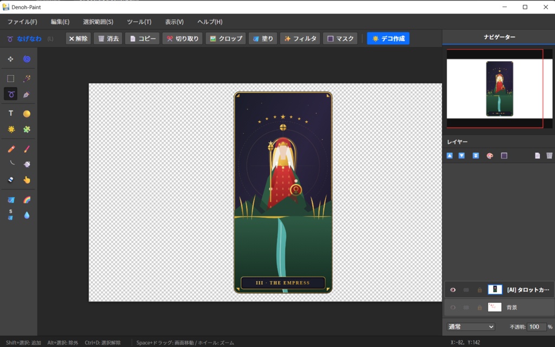
Task: Open the 通常 blend mode dropdown
Action: [x=471, y=327]
